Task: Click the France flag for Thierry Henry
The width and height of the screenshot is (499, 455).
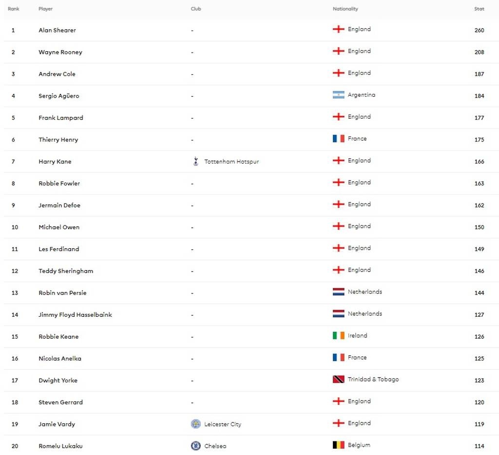Action: click(339, 139)
